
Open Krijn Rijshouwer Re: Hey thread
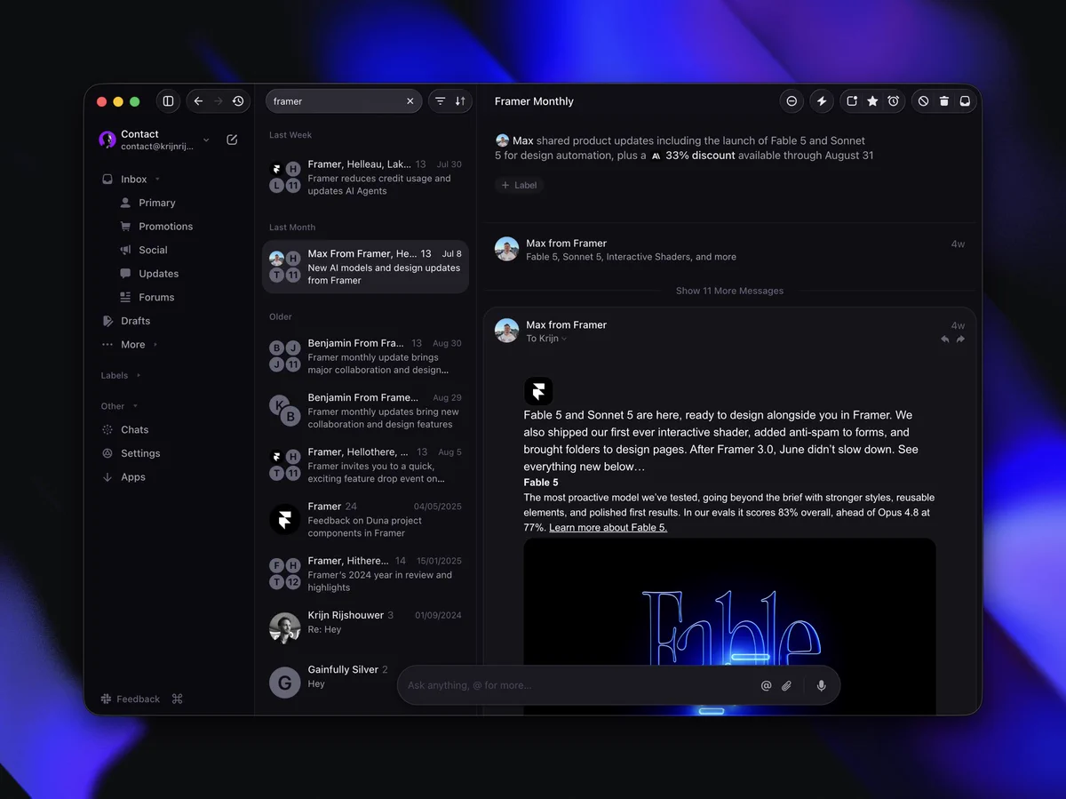tap(365, 627)
